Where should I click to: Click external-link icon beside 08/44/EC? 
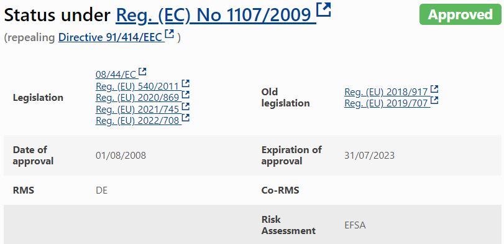[142, 72]
